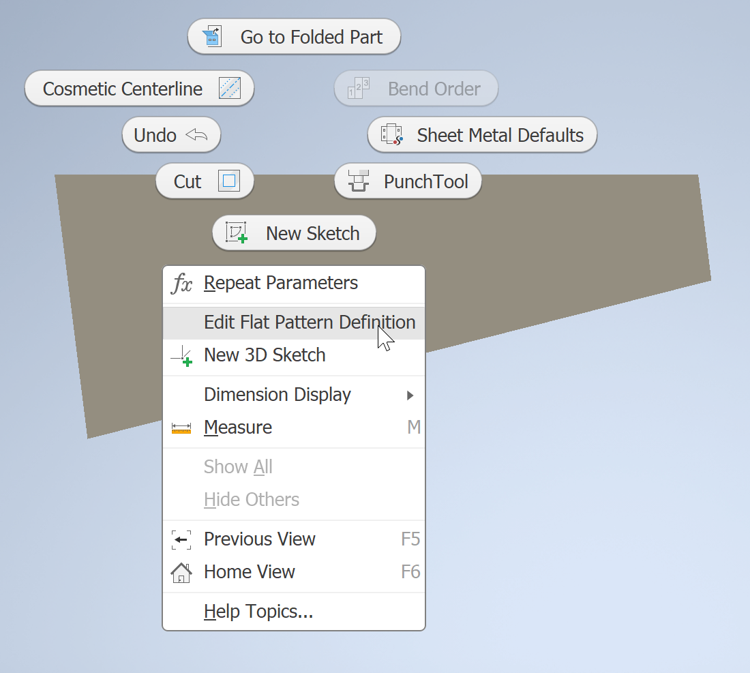Click the Home View house icon
This screenshot has width=750, height=673.
coord(181,572)
